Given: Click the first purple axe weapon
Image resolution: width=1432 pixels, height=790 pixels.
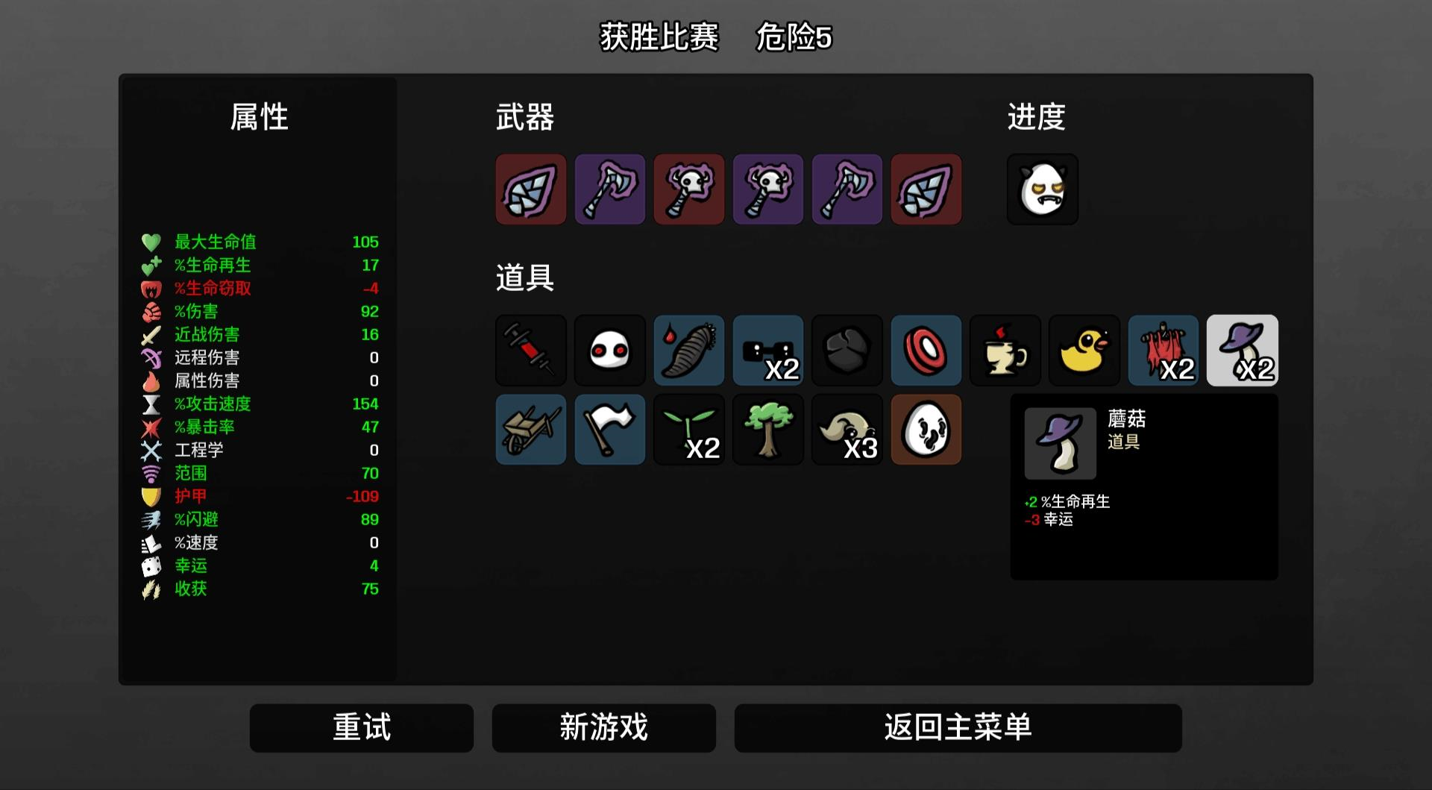Looking at the screenshot, I should pyautogui.click(x=609, y=189).
